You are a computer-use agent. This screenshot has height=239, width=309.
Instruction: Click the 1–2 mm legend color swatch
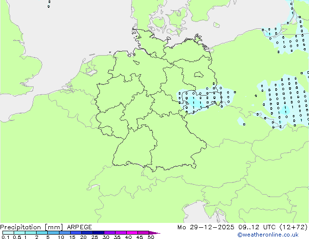coord(31,233)
